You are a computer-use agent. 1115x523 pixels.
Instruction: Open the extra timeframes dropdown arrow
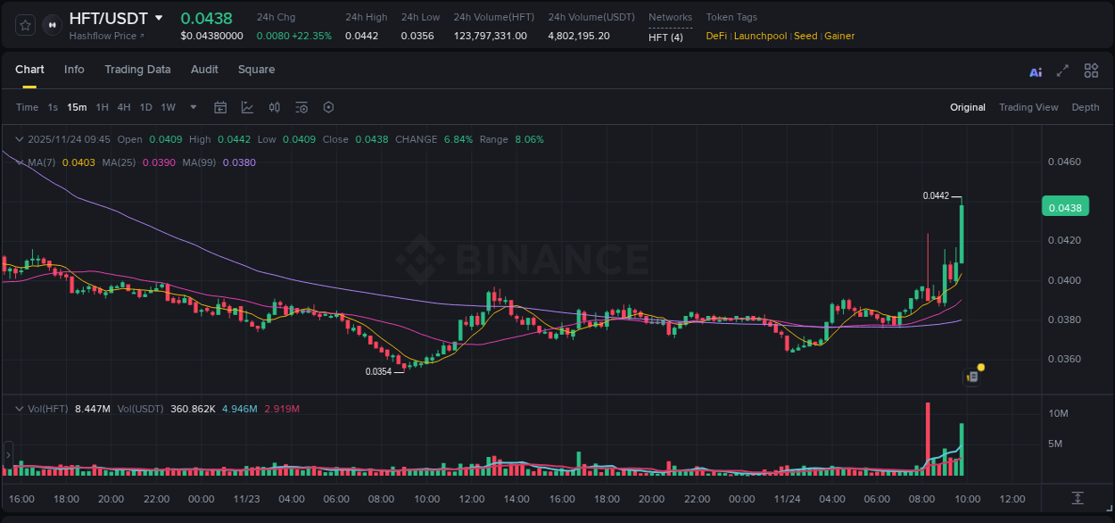[192, 107]
